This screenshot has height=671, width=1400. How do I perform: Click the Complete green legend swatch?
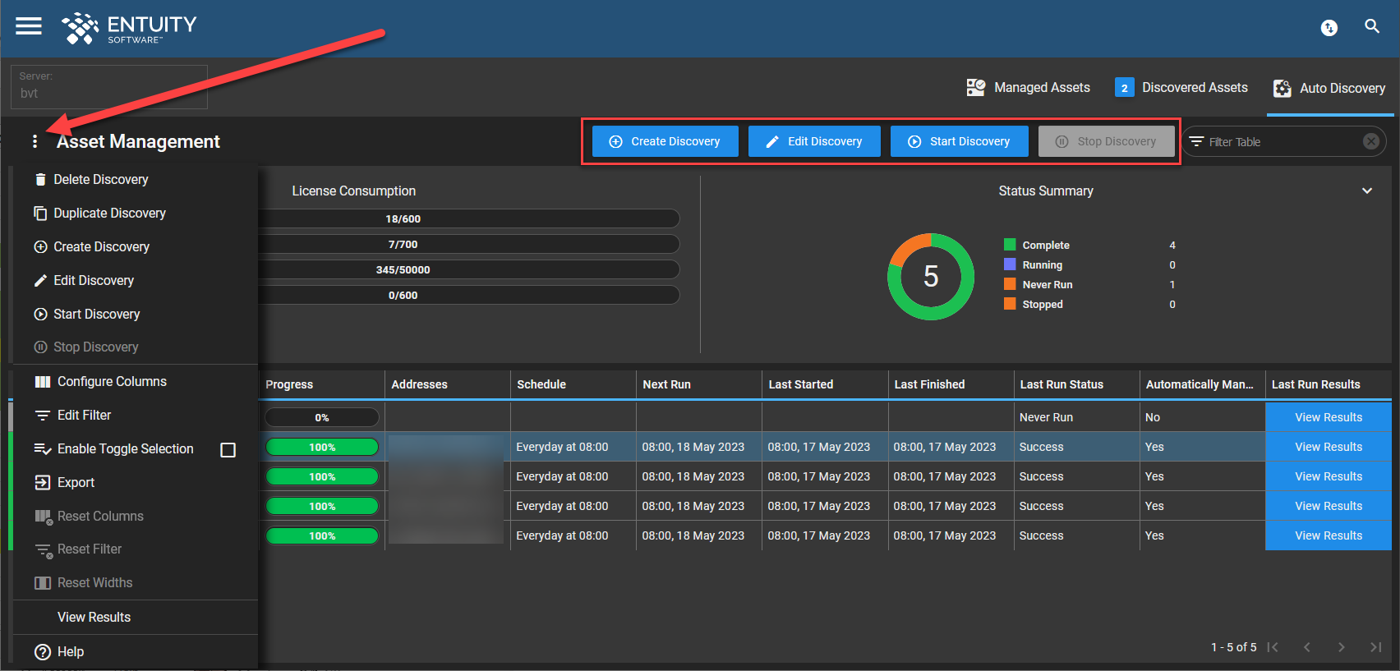(1010, 244)
